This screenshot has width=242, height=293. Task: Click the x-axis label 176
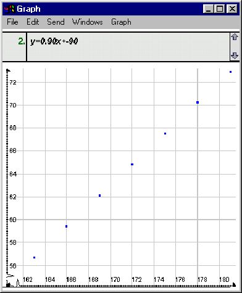180,279
